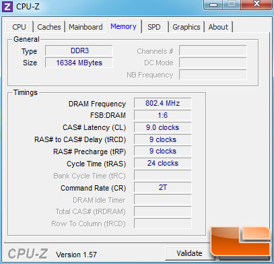The width and height of the screenshot is (274, 264).
Task: Click the Command Rate value 2T
Action: tap(162, 187)
